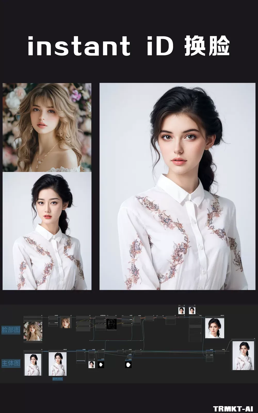This screenshot has width=258, height=413.
Task: Select the black face-keypoints preview node
Action: tap(112, 324)
